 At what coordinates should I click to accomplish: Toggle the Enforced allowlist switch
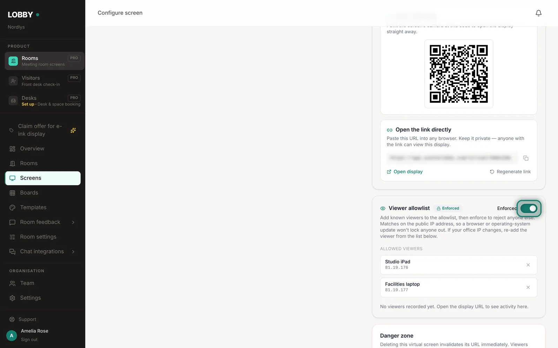pyautogui.click(x=529, y=208)
